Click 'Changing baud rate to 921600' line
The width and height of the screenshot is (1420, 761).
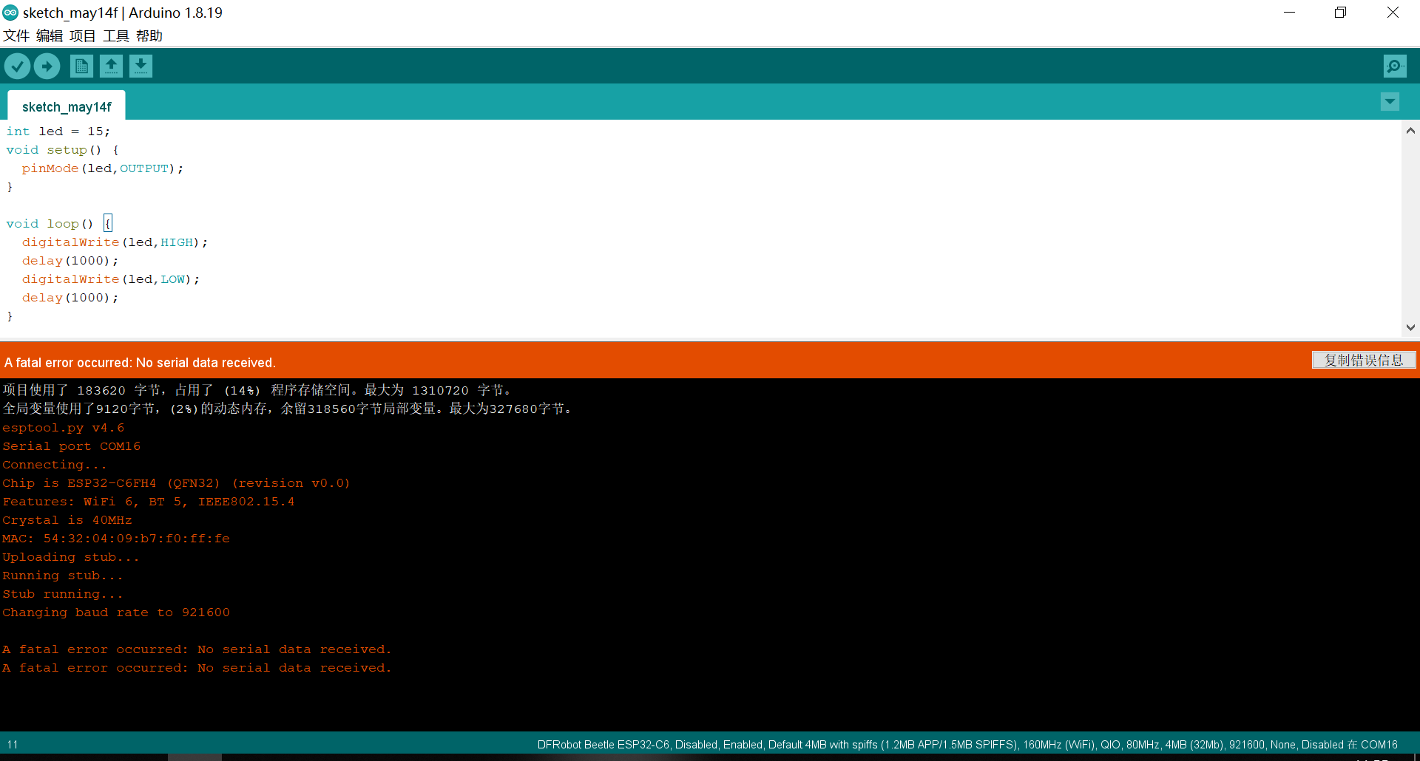pos(116,612)
